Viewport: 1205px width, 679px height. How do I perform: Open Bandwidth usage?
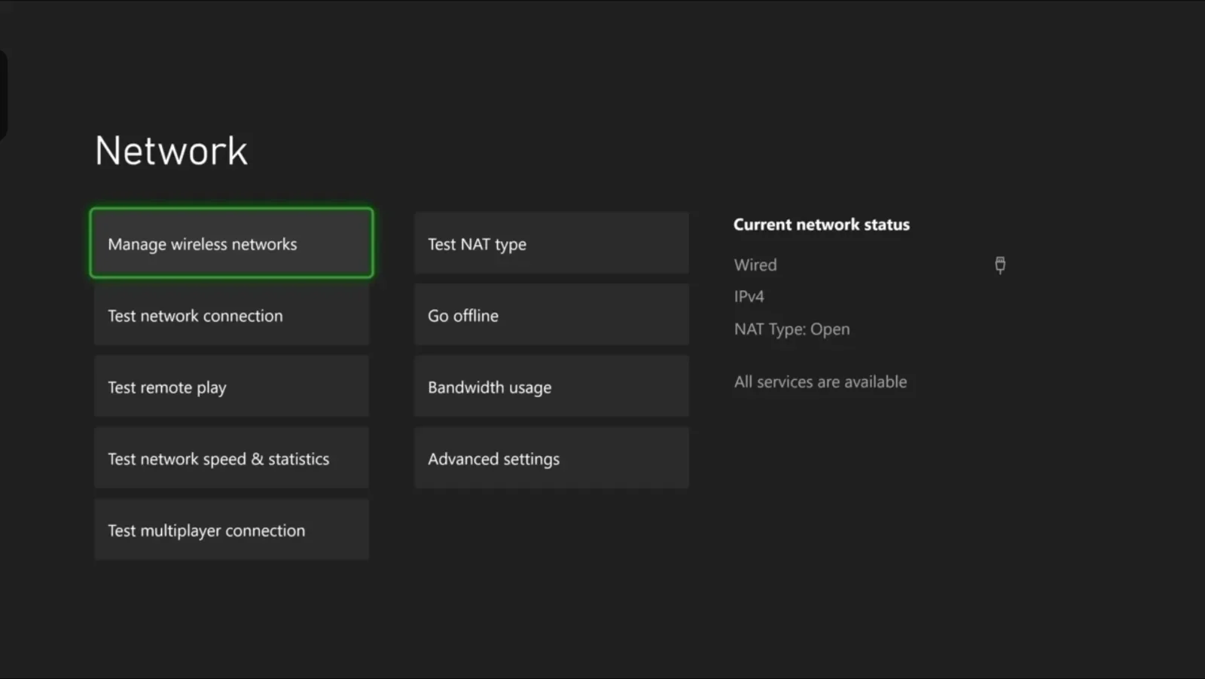click(x=551, y=387)
